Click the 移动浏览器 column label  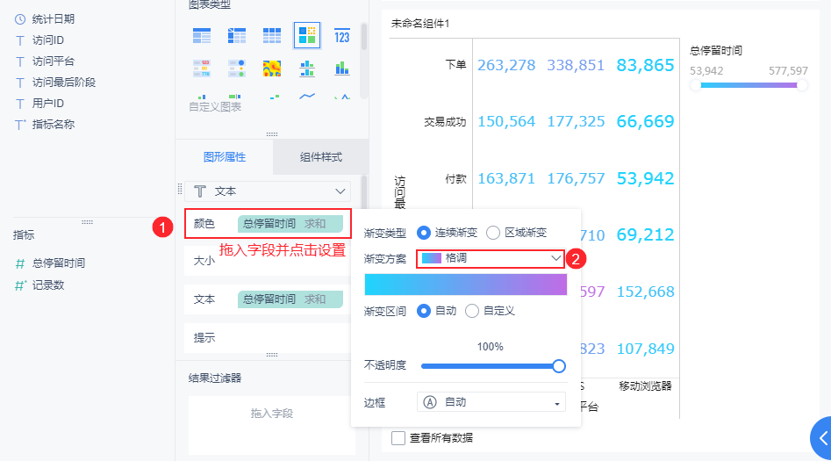tap(645, 386)
